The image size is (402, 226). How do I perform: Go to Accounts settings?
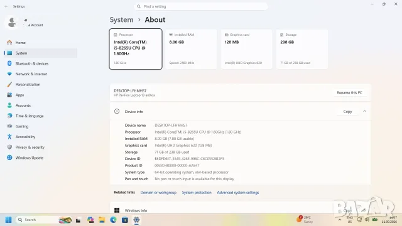(40, 105)
